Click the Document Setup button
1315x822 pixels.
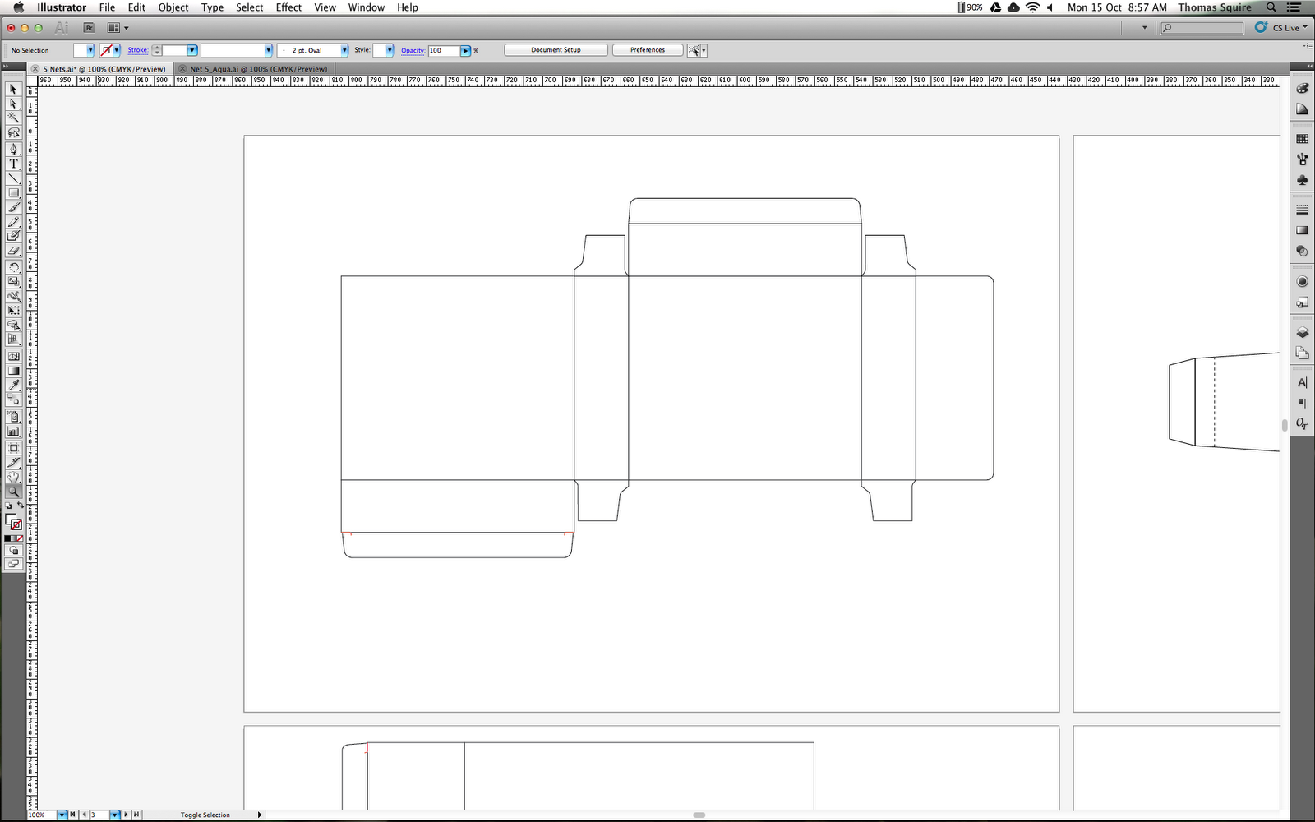tap(556, 49)
